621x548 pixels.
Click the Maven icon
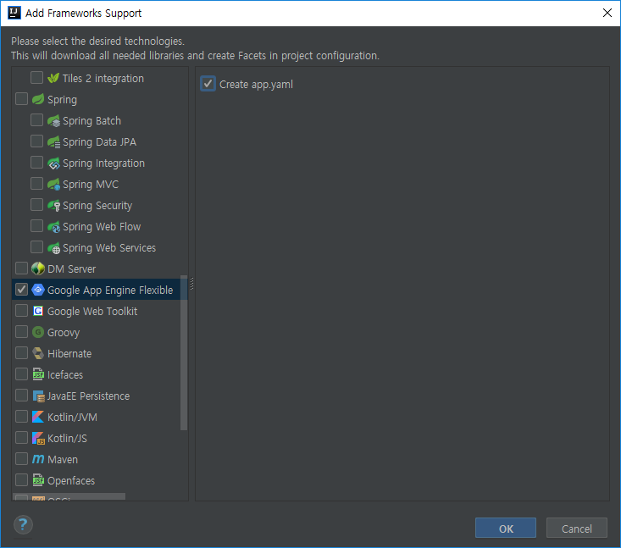pos(38,459)
